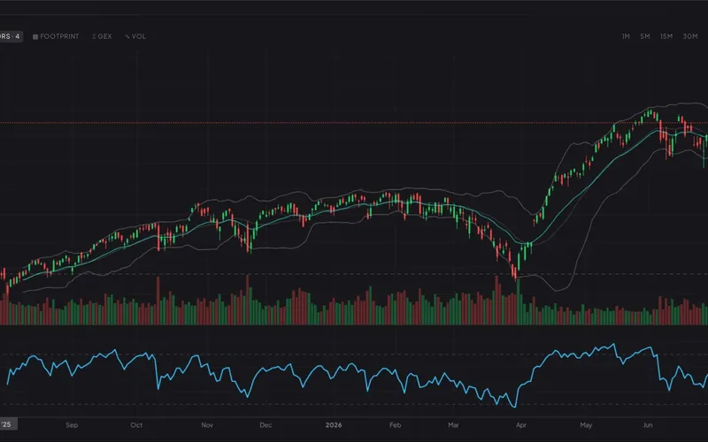Click the 2026 label on the time axis
The height and width of the screenshot is (442, 708).
coord(334,425)
